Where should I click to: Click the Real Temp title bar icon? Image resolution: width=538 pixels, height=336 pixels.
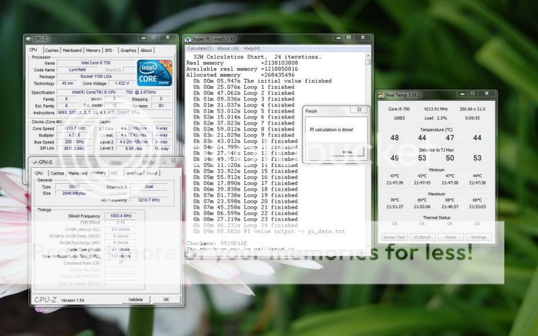[381, 96]
